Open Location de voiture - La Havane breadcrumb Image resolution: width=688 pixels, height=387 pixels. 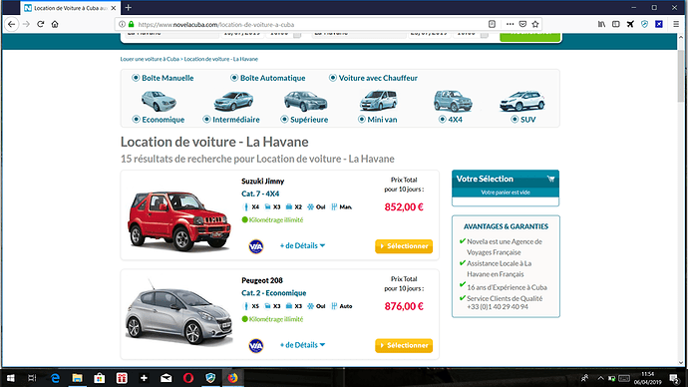tap(221, 59)
